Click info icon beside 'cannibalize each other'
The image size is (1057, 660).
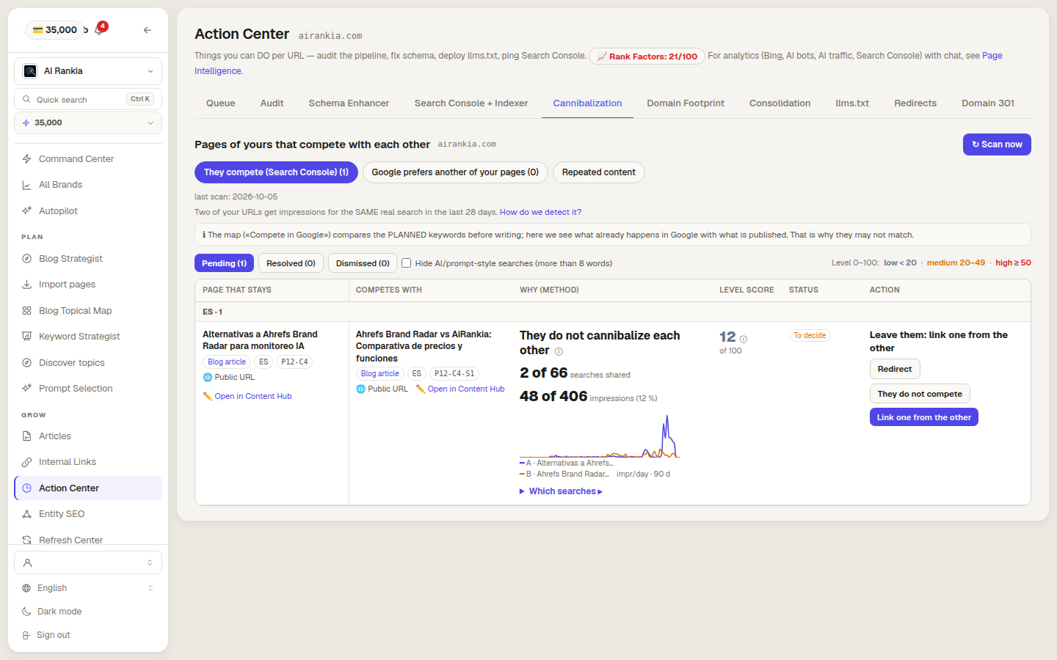559,351
